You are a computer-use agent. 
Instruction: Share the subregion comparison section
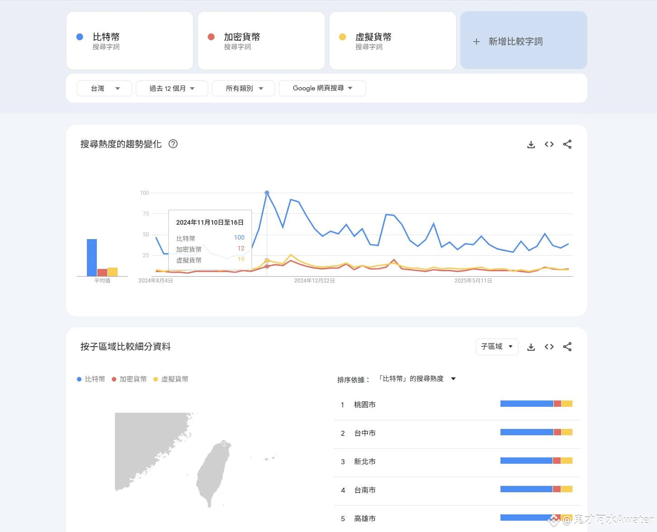[x=567, y=347]
